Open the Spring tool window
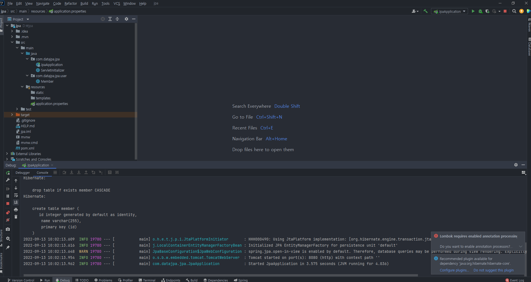The height and width of the screenshot is (282, 531). [x=241, y=280]
